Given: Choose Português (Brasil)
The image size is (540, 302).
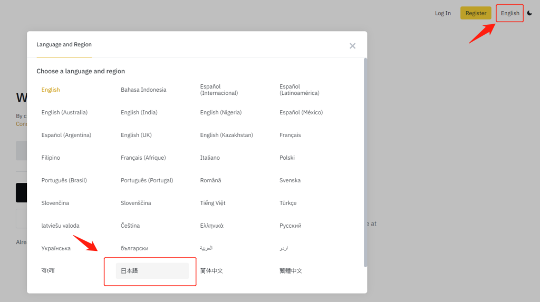Looking at the screenshot, I should [64, 180].
